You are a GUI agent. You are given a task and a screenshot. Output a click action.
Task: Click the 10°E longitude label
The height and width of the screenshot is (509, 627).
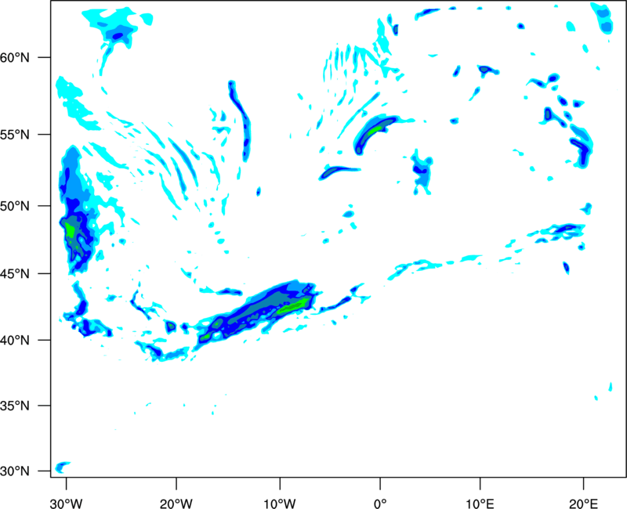[x=480, y=504]
